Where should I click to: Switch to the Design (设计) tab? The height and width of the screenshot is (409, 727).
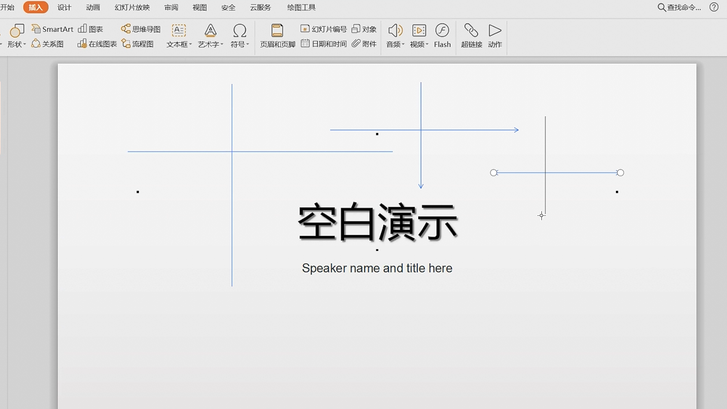tap(64, 8)
